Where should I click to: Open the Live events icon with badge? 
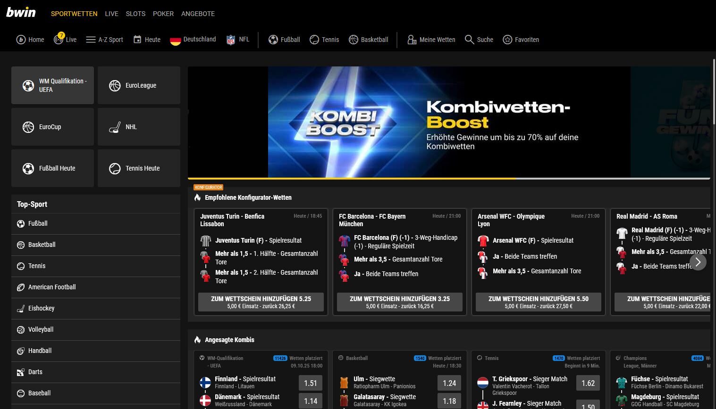click(59, 40)
